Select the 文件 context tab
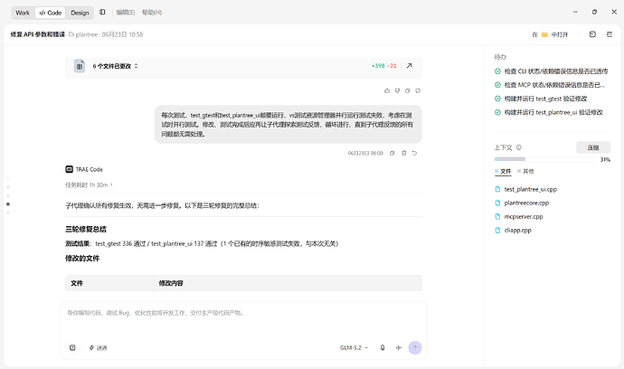 pyautogui.click(x=503, y=172)
